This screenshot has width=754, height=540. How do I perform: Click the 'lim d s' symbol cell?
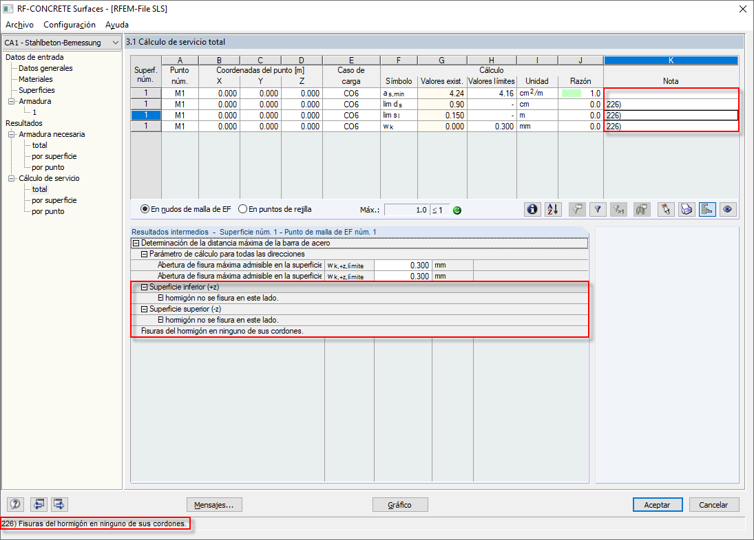coord(399,105)
